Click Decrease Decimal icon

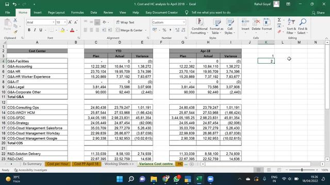184,30
